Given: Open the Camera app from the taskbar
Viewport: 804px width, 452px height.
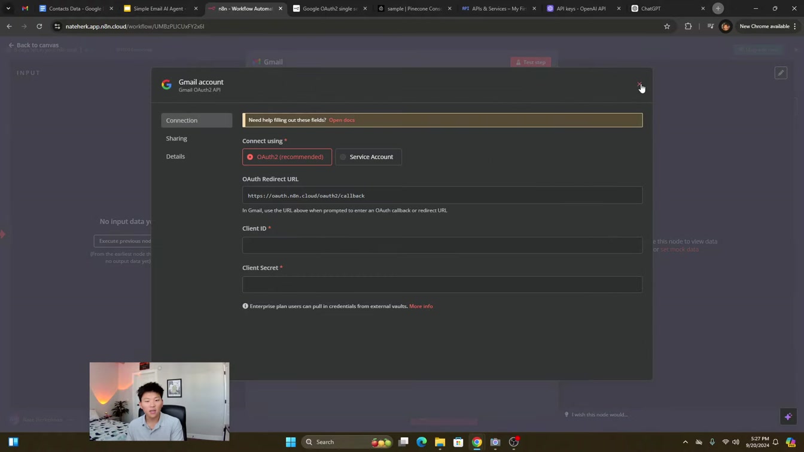Looking at the screenshot, I should pyautogui.click(x=495, y=442).
